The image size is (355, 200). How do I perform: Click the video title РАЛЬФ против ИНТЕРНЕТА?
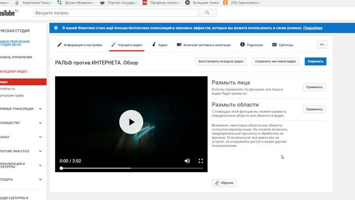97,63
